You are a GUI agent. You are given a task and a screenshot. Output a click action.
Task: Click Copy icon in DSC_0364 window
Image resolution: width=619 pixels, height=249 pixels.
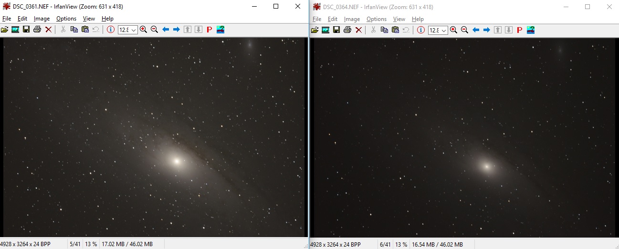(384, 30)
